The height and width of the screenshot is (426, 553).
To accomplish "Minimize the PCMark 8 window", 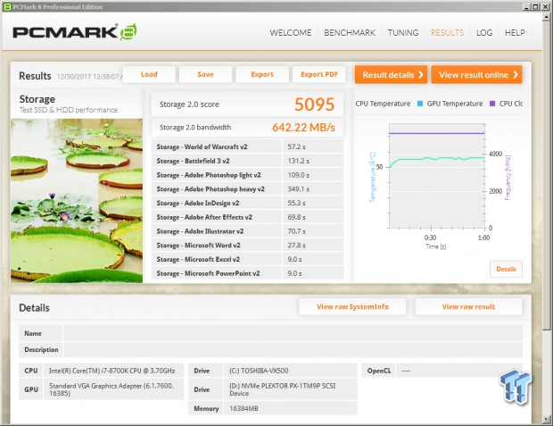I will pyautogui.click(x=526, y=7).
